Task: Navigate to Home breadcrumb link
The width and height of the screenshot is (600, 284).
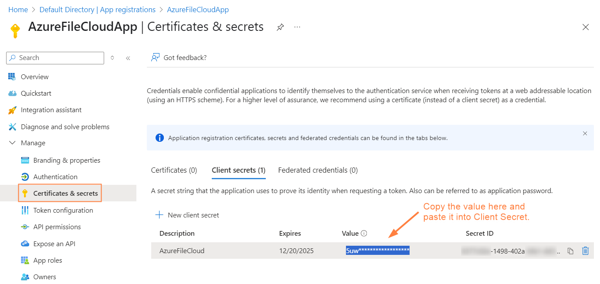Action: click(x=18, y=10)
